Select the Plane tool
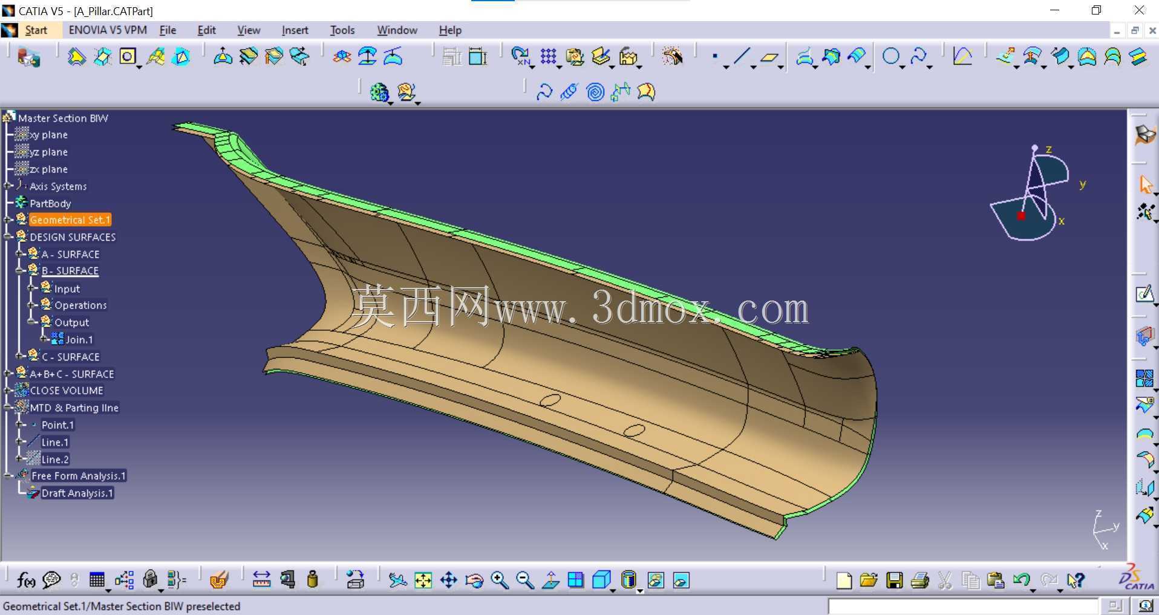 [x=769, y=57]
